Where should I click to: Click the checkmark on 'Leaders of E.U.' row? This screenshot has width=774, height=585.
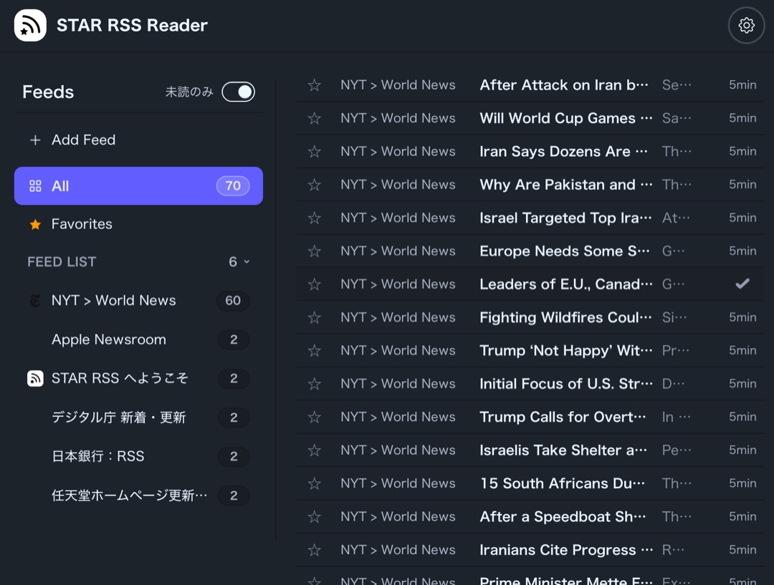742,284
